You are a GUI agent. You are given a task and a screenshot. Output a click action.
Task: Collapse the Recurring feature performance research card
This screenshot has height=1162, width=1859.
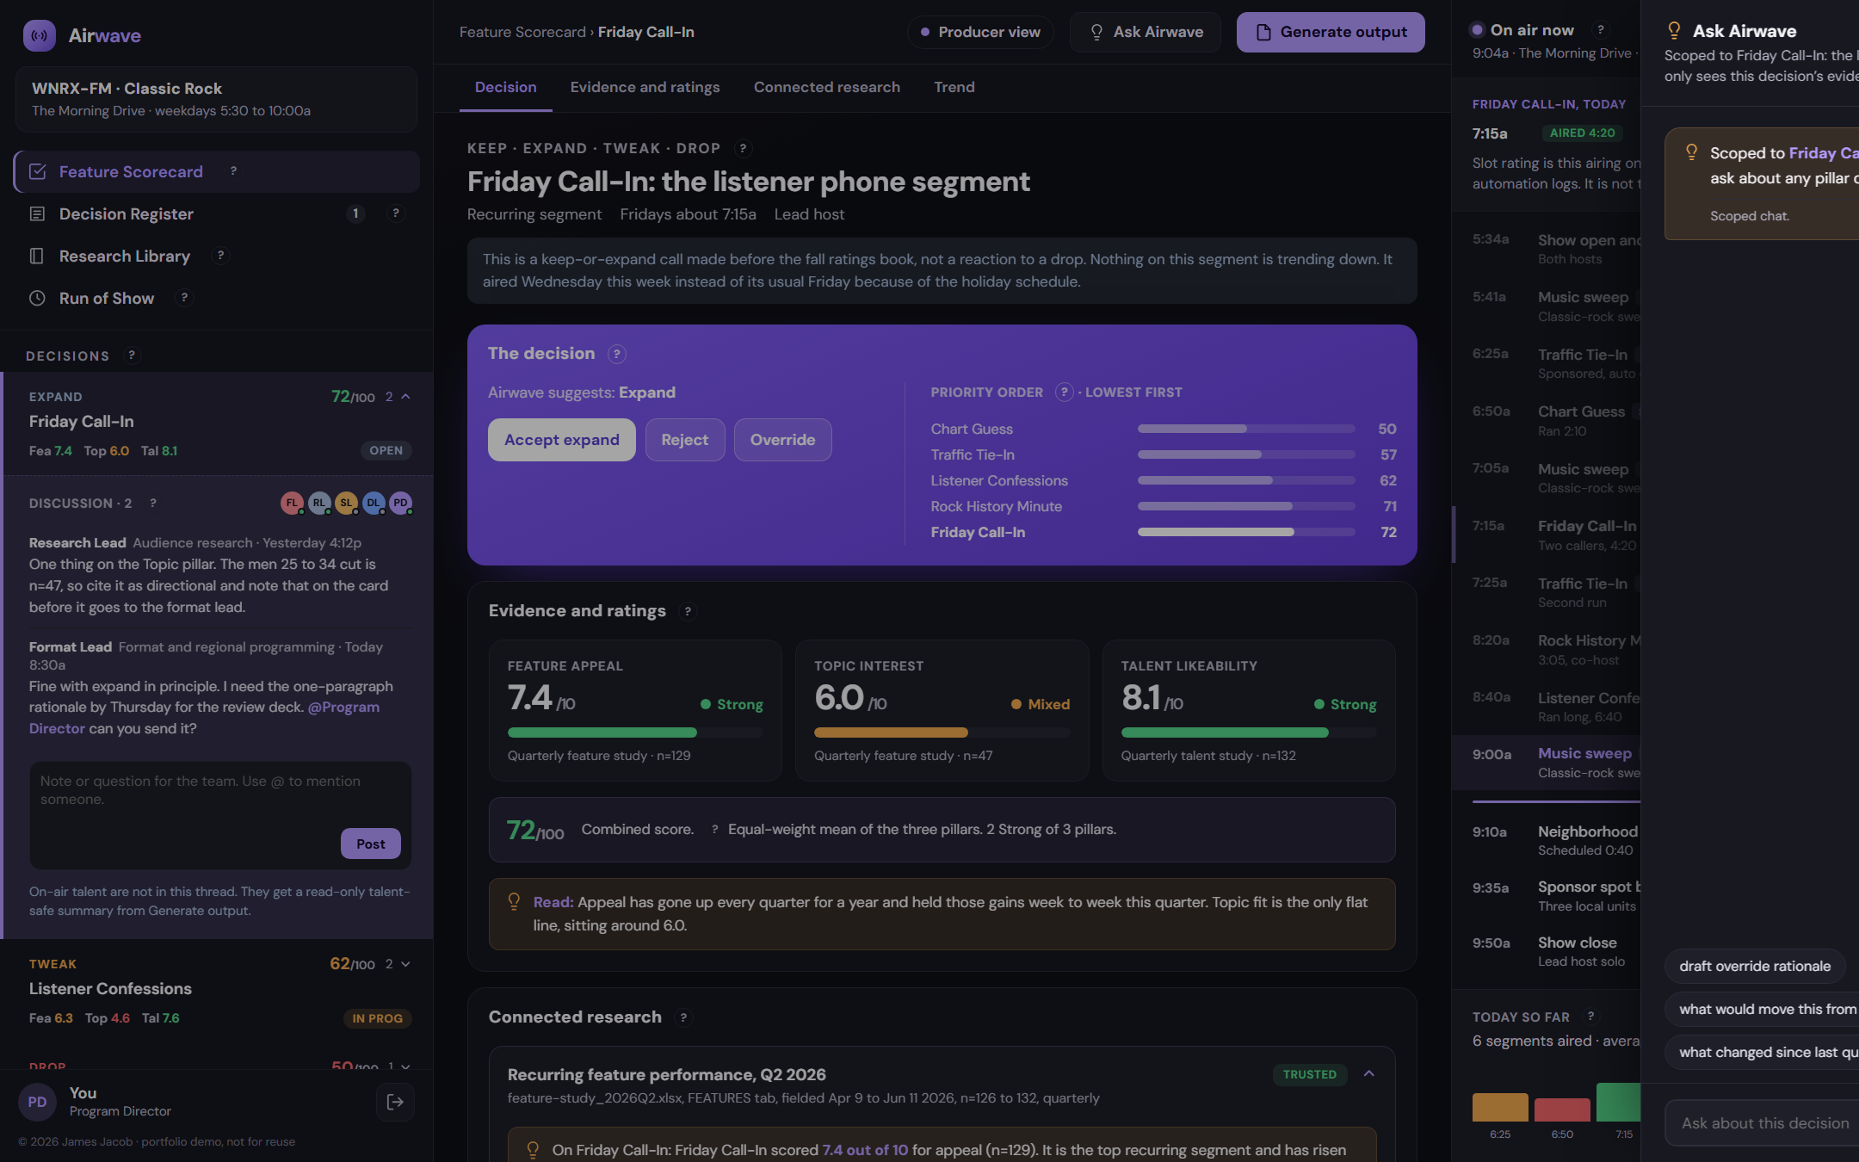[x=1369, y=1074]
